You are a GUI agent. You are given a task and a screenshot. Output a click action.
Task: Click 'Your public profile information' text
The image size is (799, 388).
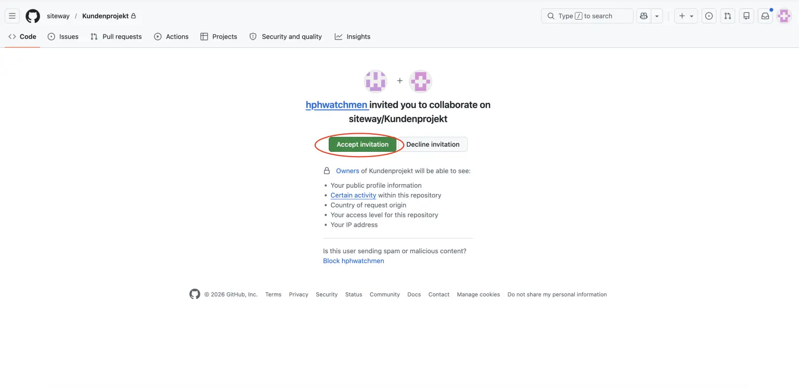tap(376, 185)
